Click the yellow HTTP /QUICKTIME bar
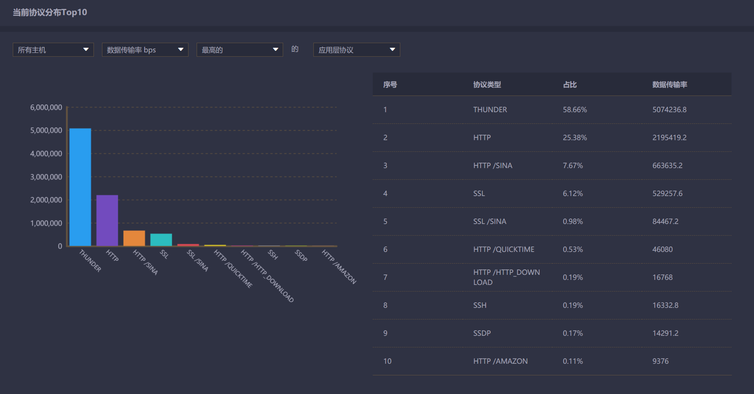Viewport: 754px width, 394px height. pyautogui.click(x=215, y=246)
